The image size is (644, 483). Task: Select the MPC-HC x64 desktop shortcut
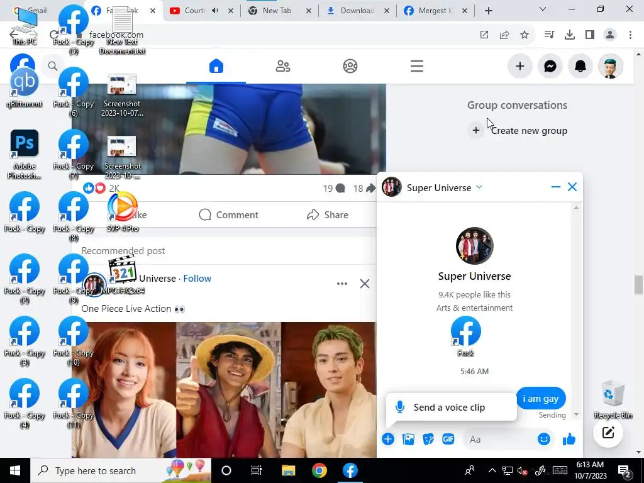tap(123, 274)
